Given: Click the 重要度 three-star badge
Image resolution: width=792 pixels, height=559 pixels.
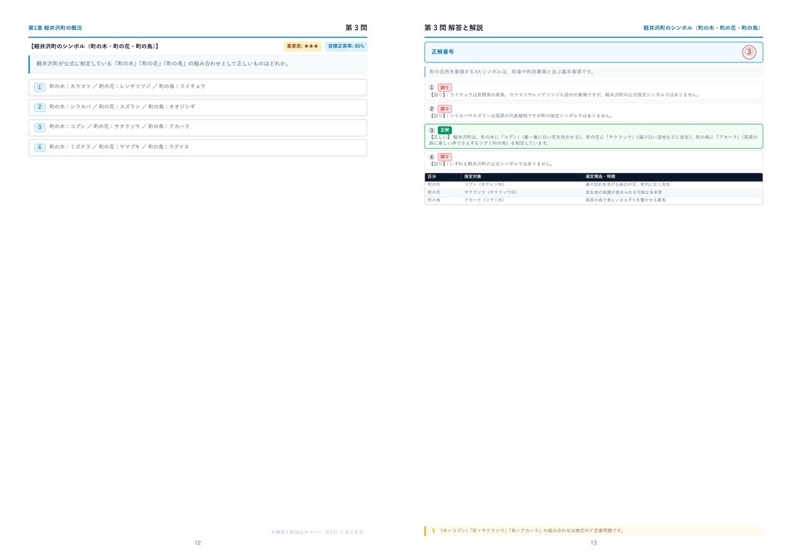Looking at the screenshot, I should pyautogui.click(x=302, y=46).
